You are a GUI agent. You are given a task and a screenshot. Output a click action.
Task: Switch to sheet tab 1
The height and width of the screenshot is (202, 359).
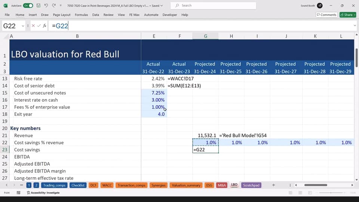[29, 185]
